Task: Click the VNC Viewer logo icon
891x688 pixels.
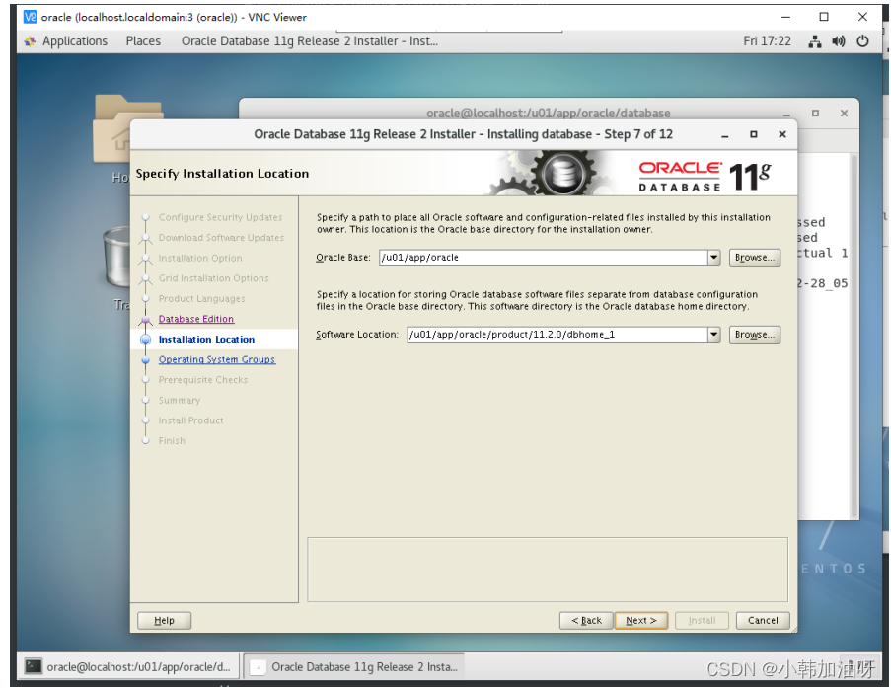Action: pyautogui.click(x=30, y=17)
